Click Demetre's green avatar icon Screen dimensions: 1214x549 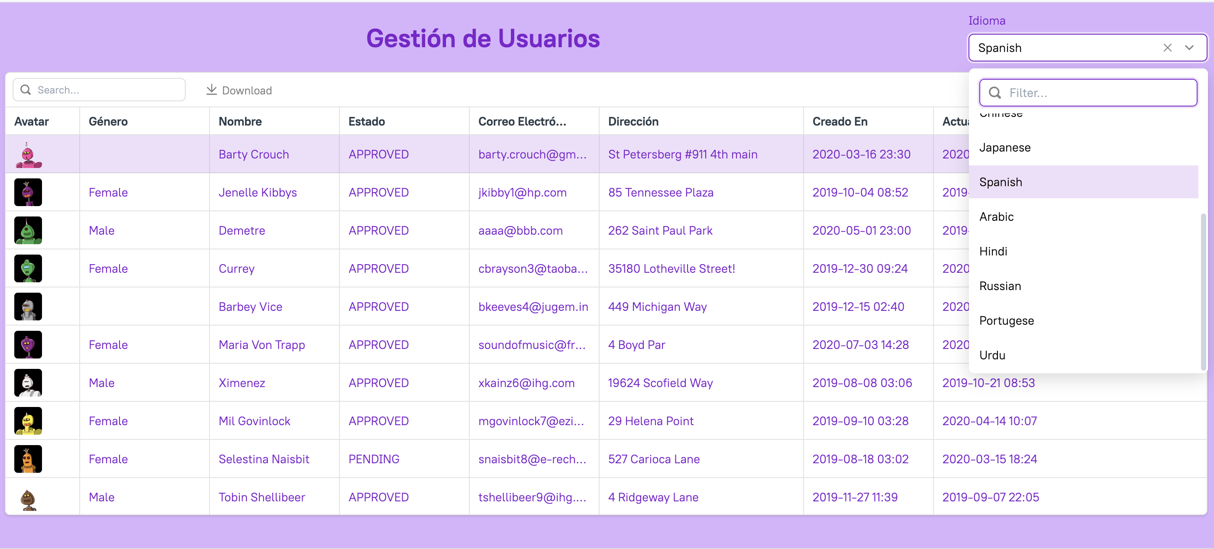[x=28, y=230]
